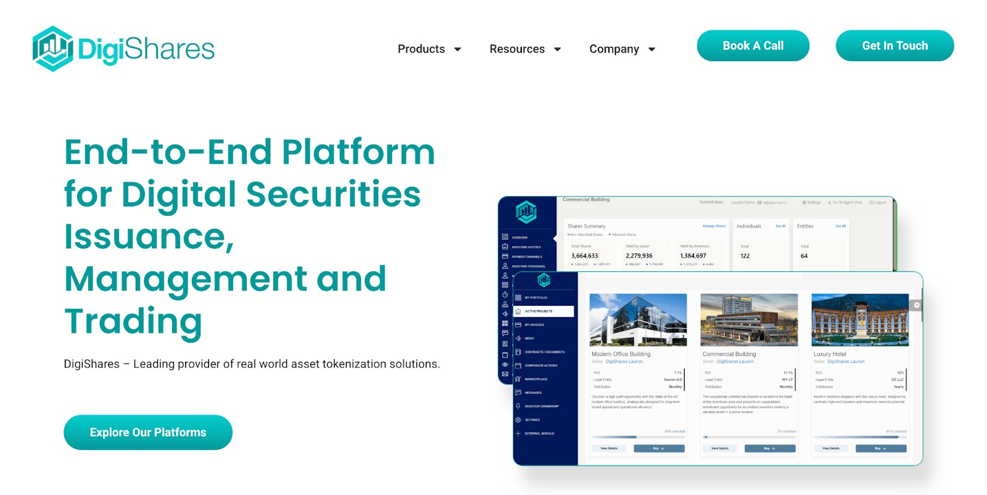The image size is (987, 495).
Task: Click DigiShares Launch seller link under Luxury Hotel
Action: (x=846, y=362)
